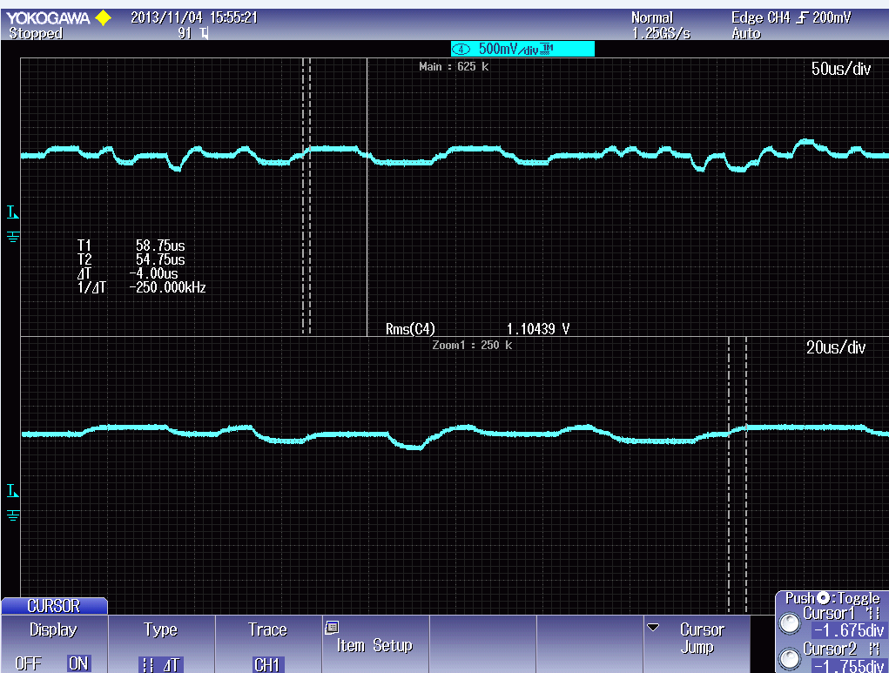Open the Cursor Jump dropdown arrow
Screen dimensions: 889x673
[653, 628]
